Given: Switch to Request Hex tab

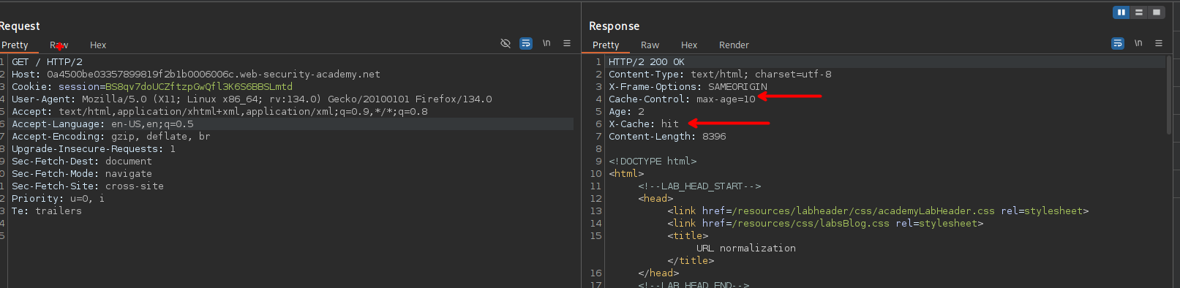Looking at the screenshot, I should [98, 45].
